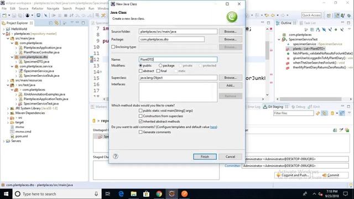Screen dimensions: 354x199
Task: Click Link with Editor icon in Project Explorer
Action: pyautogui.click(x=56, y=23)
